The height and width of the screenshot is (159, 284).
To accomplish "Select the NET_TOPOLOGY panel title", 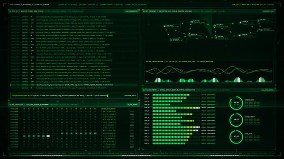I will [168, 11].
